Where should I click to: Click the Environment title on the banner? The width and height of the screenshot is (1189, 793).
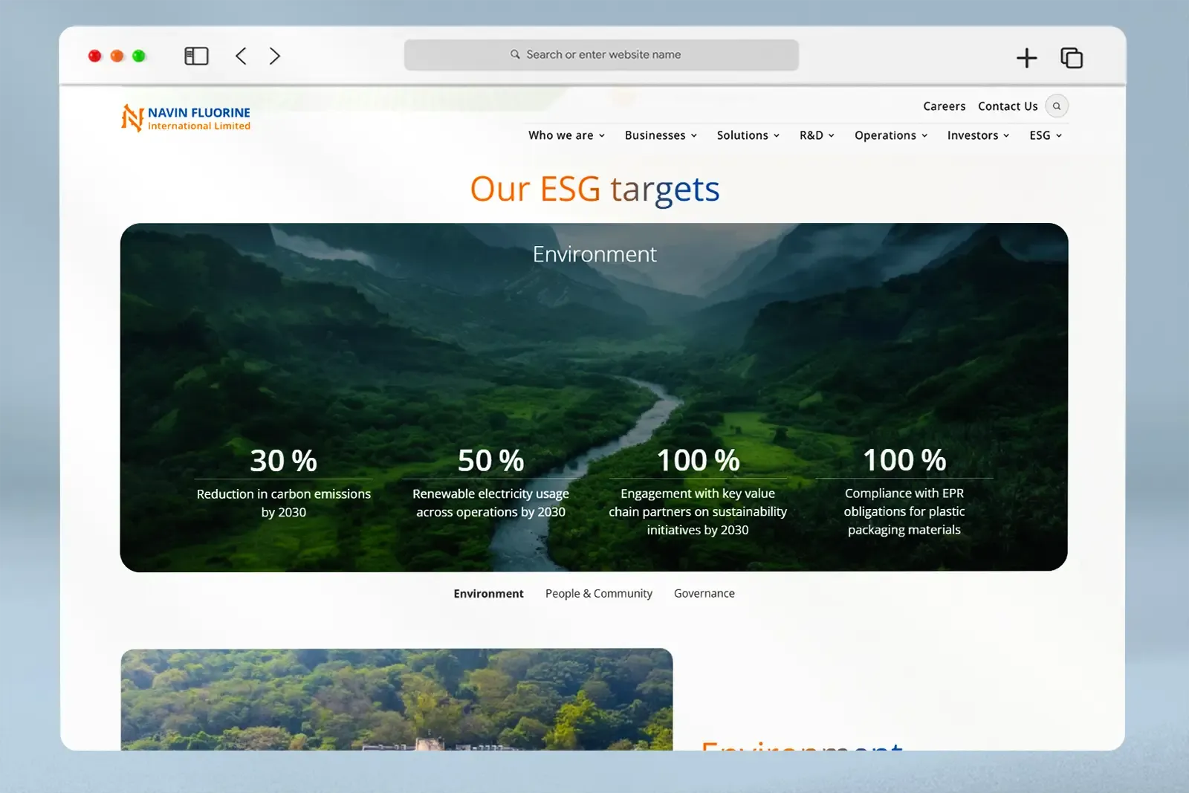point(594,254)
